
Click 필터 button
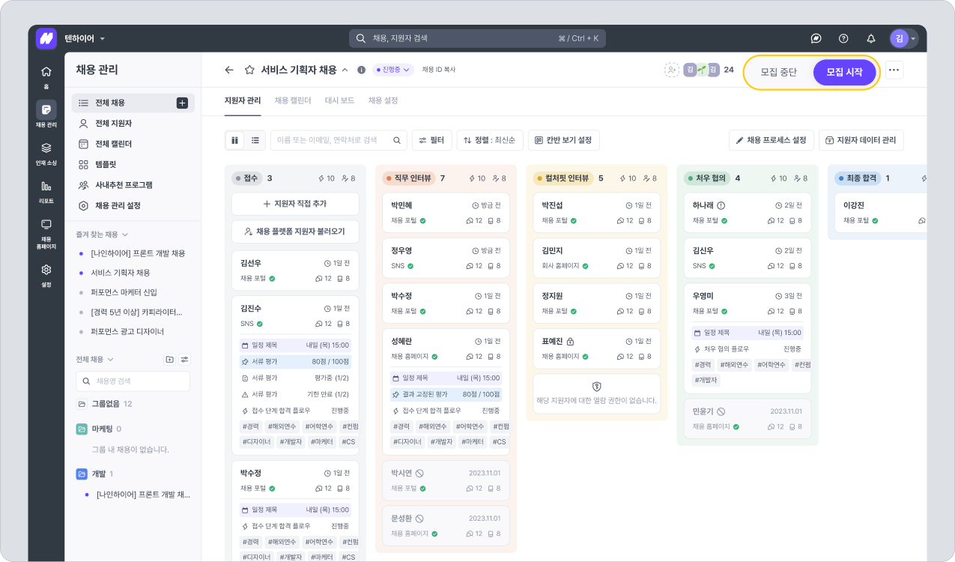pos(431,140)
